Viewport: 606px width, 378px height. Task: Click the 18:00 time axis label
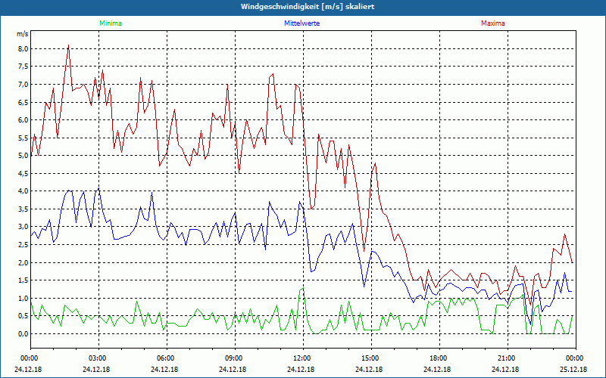tap(439, 358)
